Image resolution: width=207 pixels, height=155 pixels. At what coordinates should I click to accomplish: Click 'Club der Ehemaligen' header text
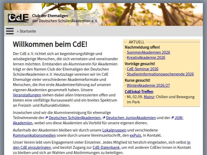(x=50, y=16)
